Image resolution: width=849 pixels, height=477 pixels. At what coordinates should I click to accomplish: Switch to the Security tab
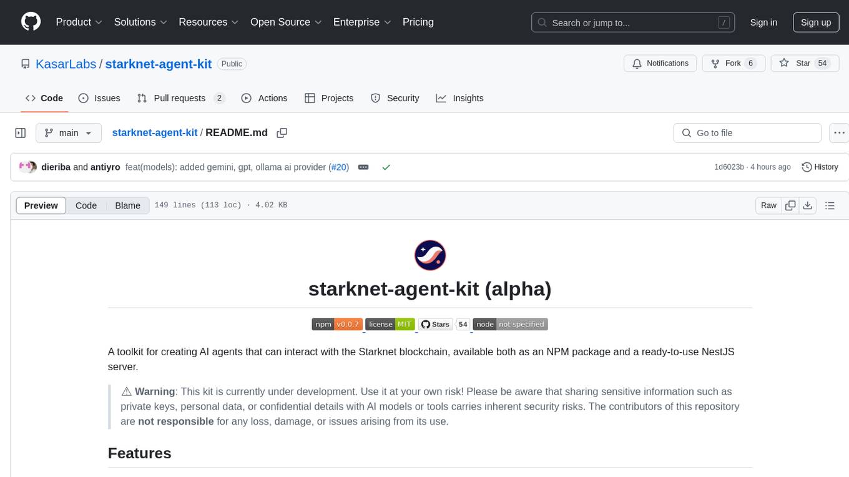point(395,98)
